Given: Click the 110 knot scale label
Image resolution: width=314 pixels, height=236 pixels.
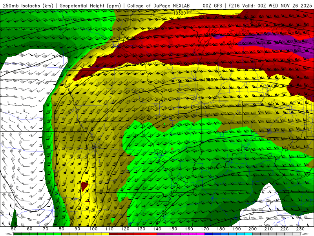Looking at the screenshot, I should (110, 229).
